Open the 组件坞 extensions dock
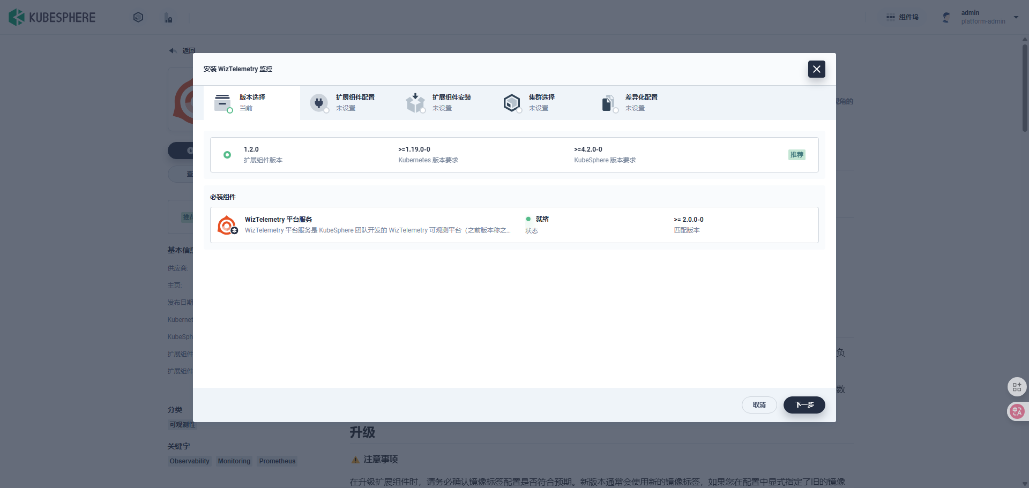The height and width of the screenshot is (488, 1029). (x=903, y=17)
